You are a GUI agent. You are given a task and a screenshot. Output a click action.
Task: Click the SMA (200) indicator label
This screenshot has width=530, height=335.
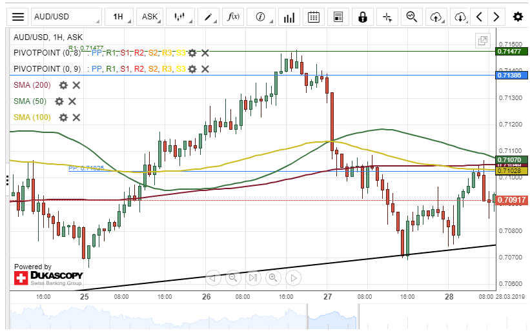click(32, 85)
